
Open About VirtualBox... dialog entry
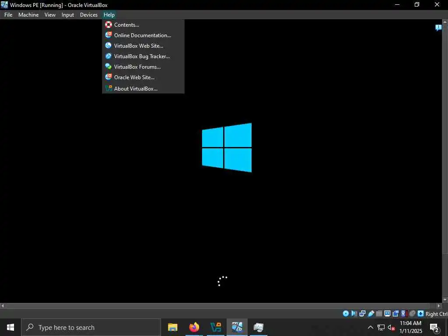click(x=143, y=88)
